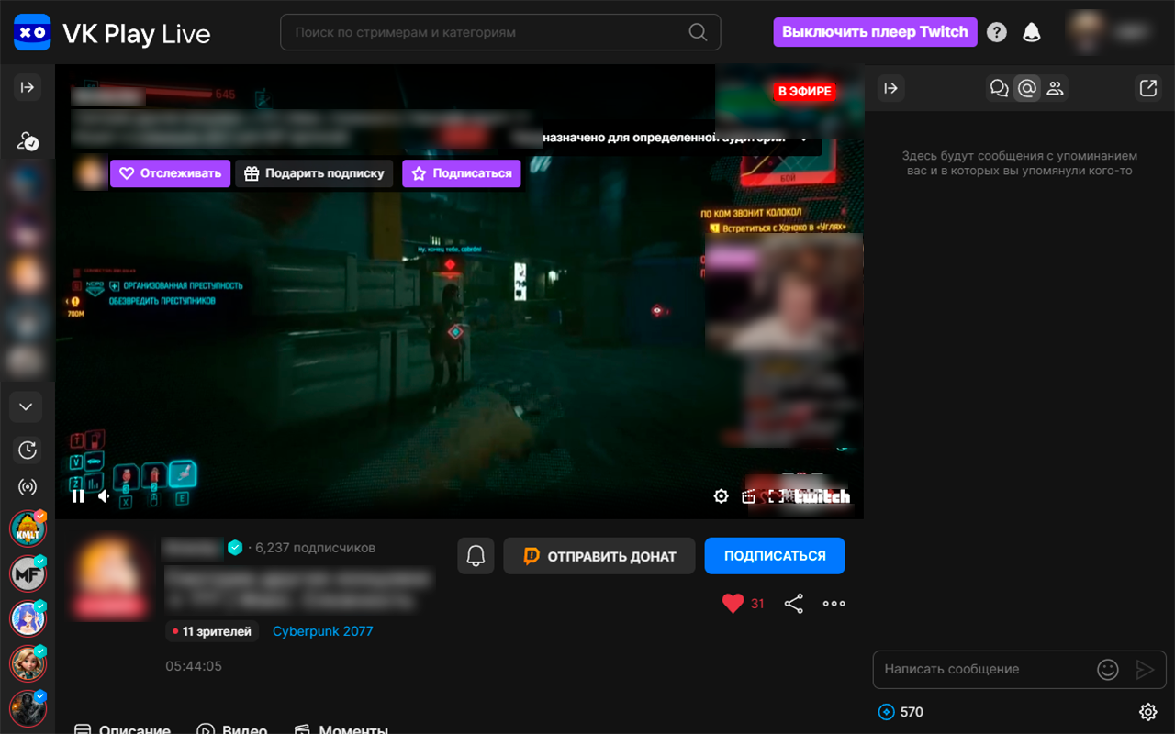Open player settings gear
The height and width of the screenshot is (734, 1175).
tap(721, 496)
